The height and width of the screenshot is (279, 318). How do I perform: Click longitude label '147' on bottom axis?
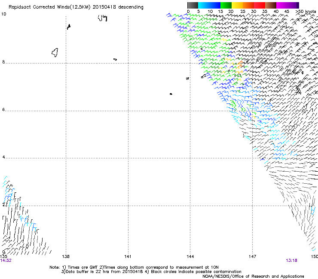click(252, 257)
